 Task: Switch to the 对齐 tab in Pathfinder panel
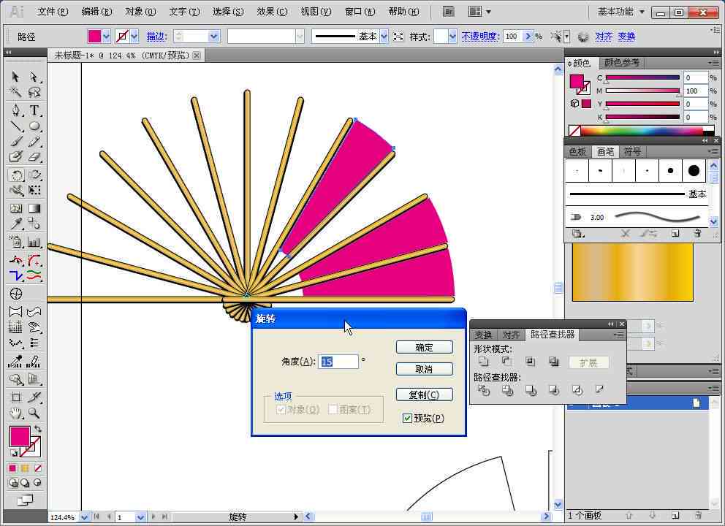(x=510, y=335)
